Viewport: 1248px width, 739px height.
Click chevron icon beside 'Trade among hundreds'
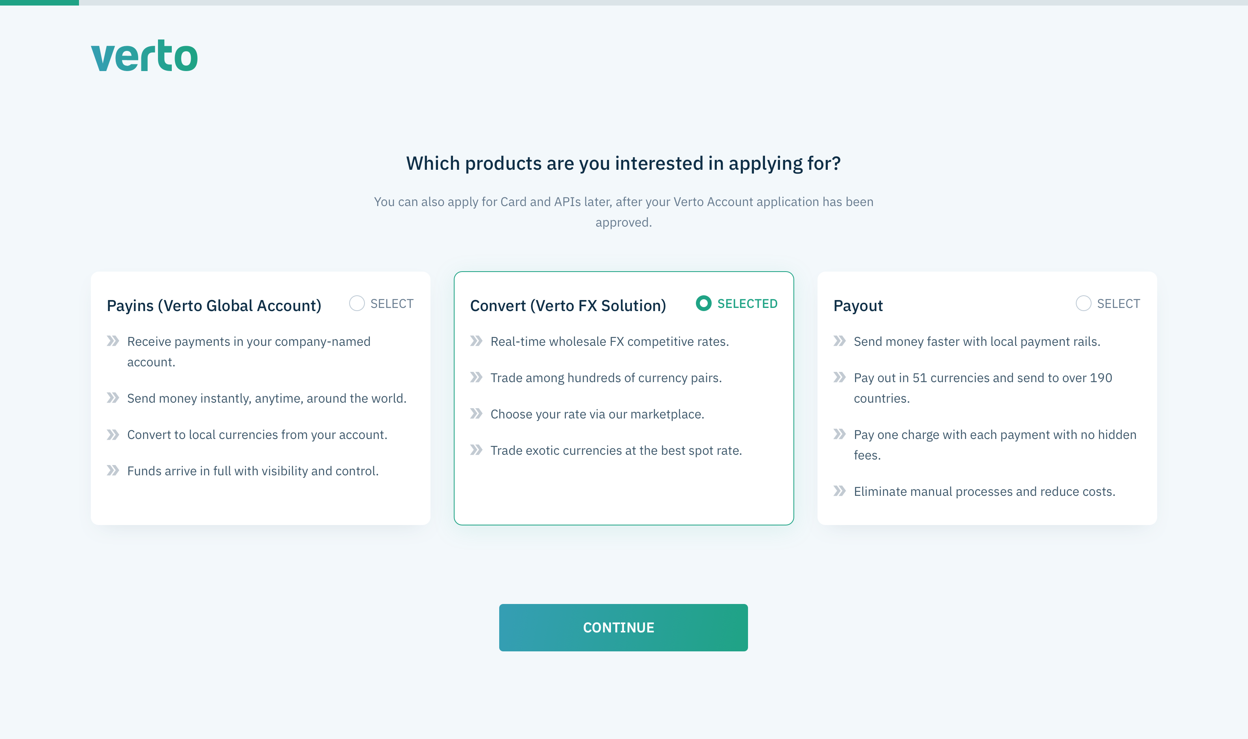coord(476,377)
